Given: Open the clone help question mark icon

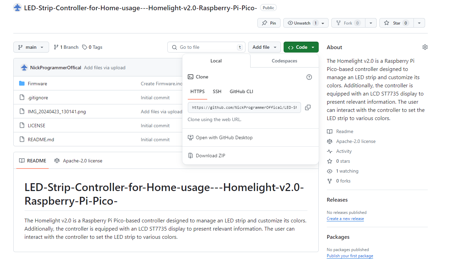Looking at the screenshot, I should (x=309, y=77).
